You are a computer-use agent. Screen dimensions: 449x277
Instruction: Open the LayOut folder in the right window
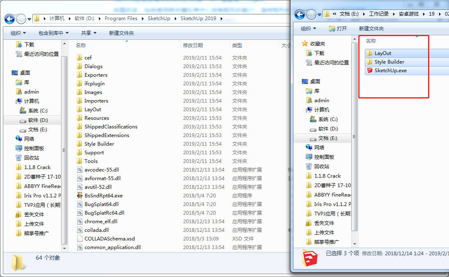(x=383, y=53)
